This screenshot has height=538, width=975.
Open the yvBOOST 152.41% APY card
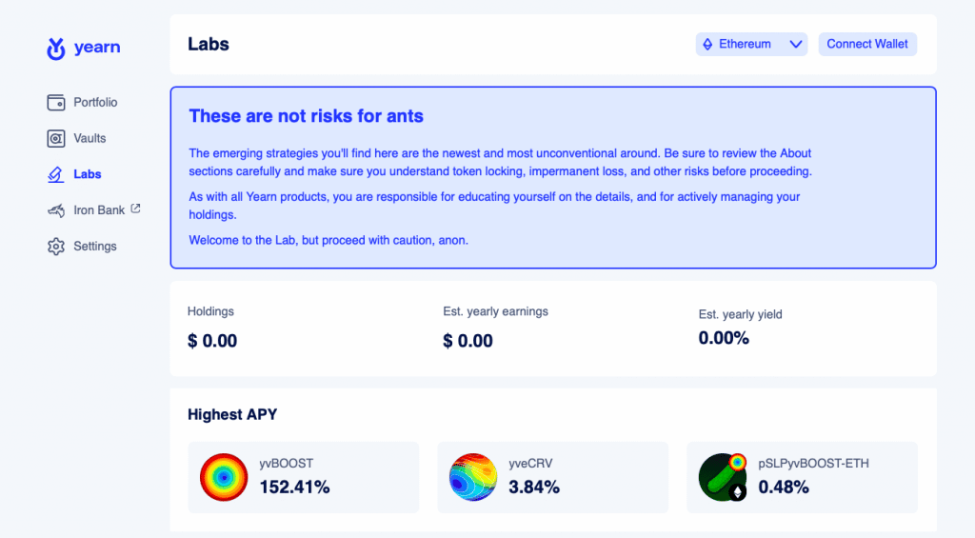point(304,477)
